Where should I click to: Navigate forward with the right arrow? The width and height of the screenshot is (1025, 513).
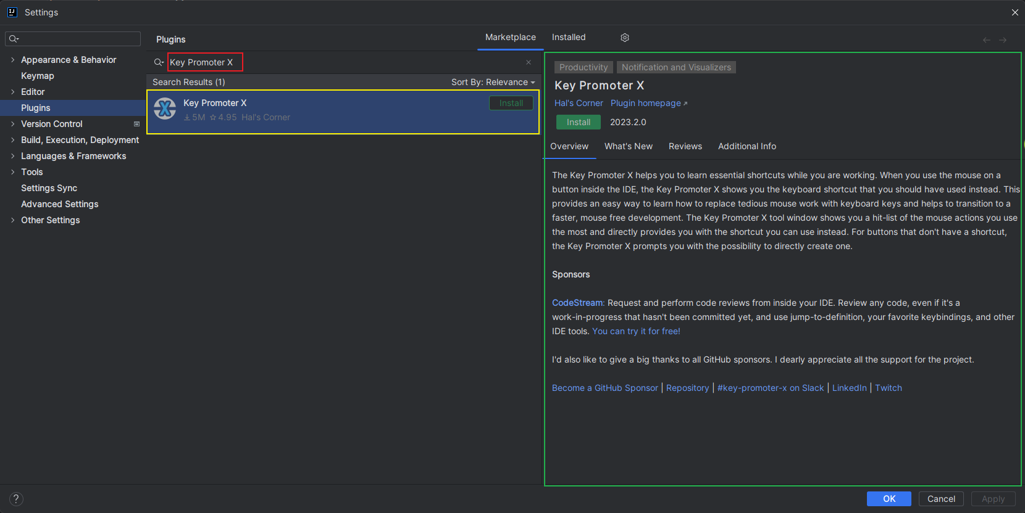pyautogui.click(x=1003, y=40)
